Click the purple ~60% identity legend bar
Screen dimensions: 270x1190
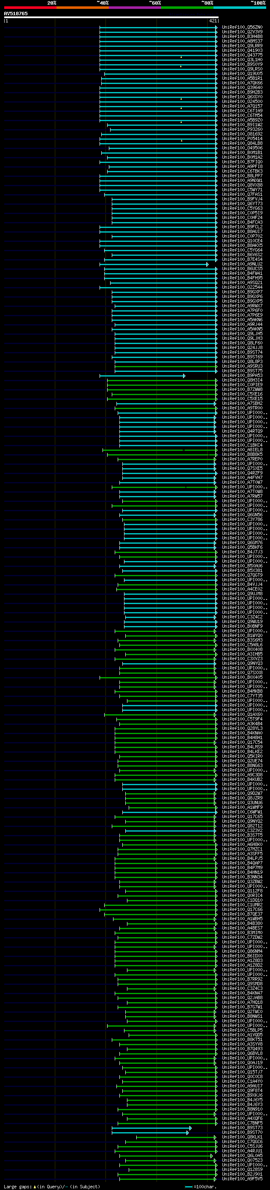coord(135,8)
